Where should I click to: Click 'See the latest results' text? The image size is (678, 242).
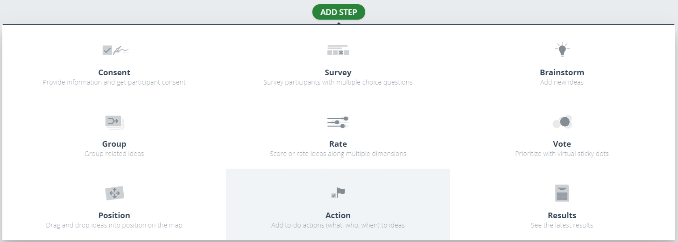tap(562, 225)
